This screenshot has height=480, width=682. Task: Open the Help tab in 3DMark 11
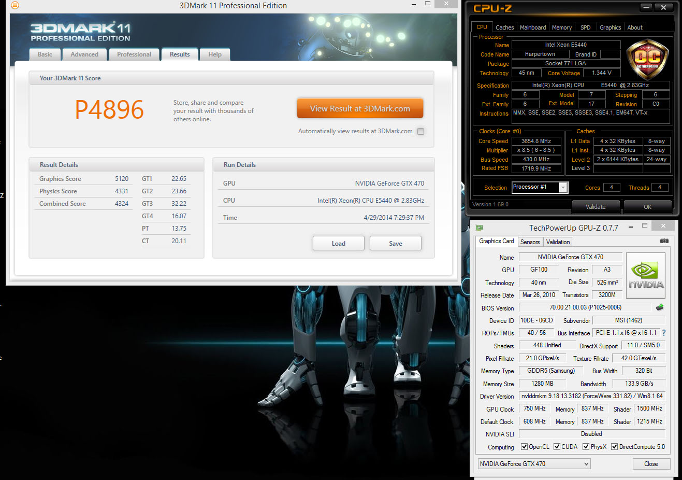215,54
